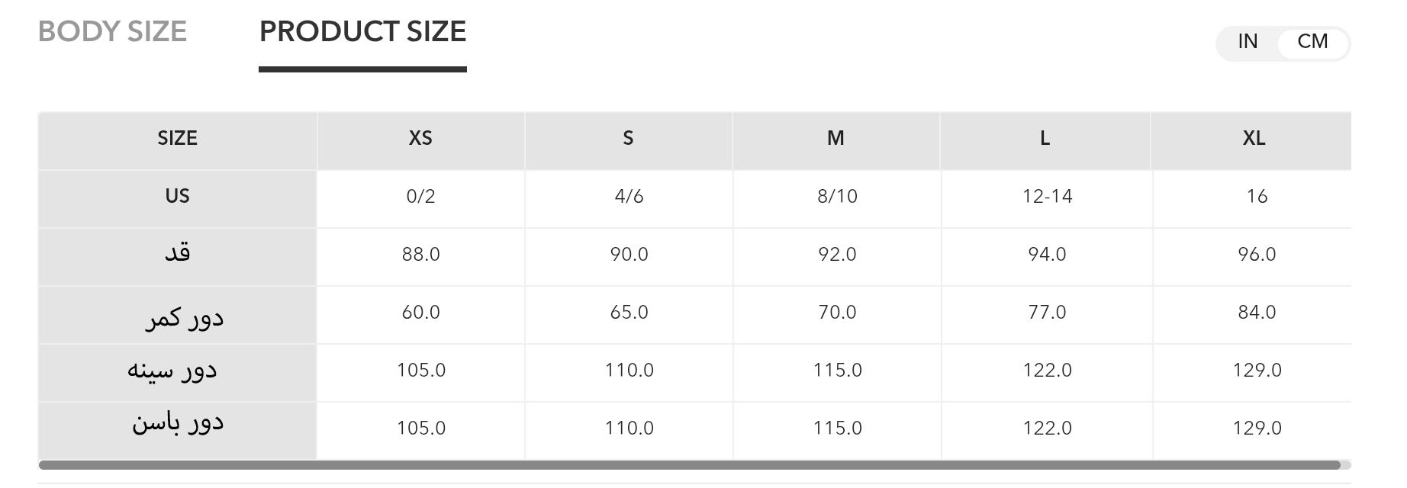Viewport: 1407px width, 488px height.
Task: Click the horizontal scrollbar under the table
Action: click(687, 465)
